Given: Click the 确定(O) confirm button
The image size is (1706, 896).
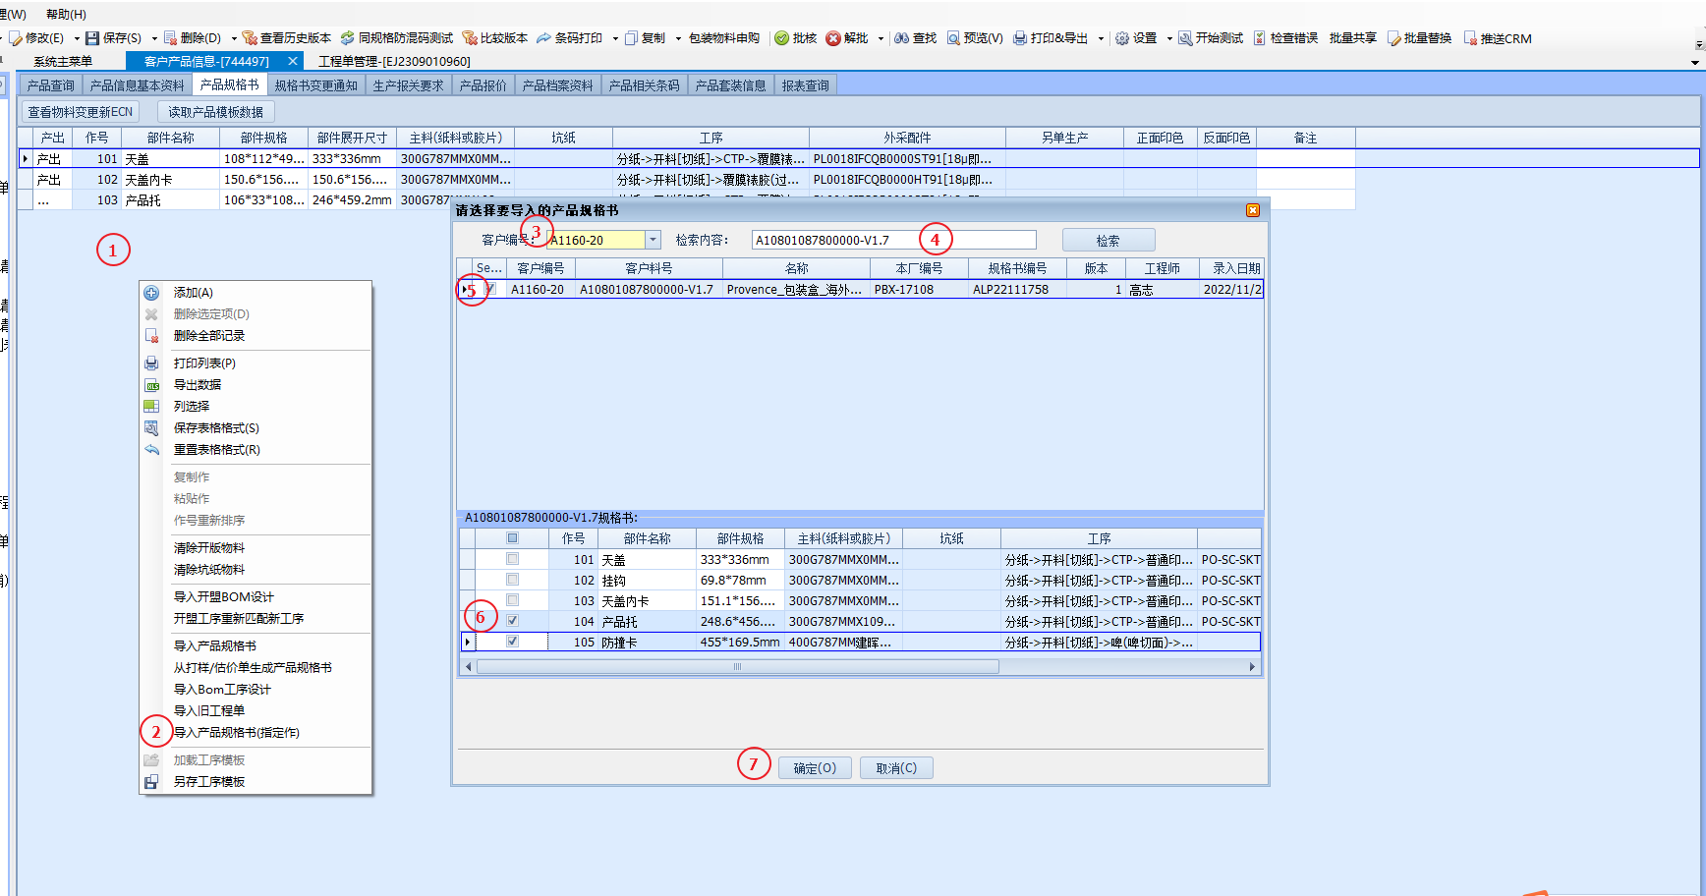Looking at the screenshot, I should (x=815, y=768).
